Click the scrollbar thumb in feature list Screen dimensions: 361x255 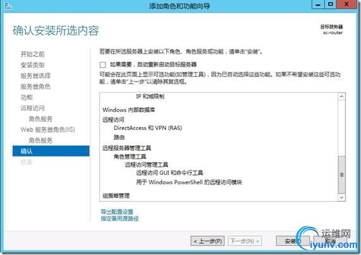tap(341, 174)
